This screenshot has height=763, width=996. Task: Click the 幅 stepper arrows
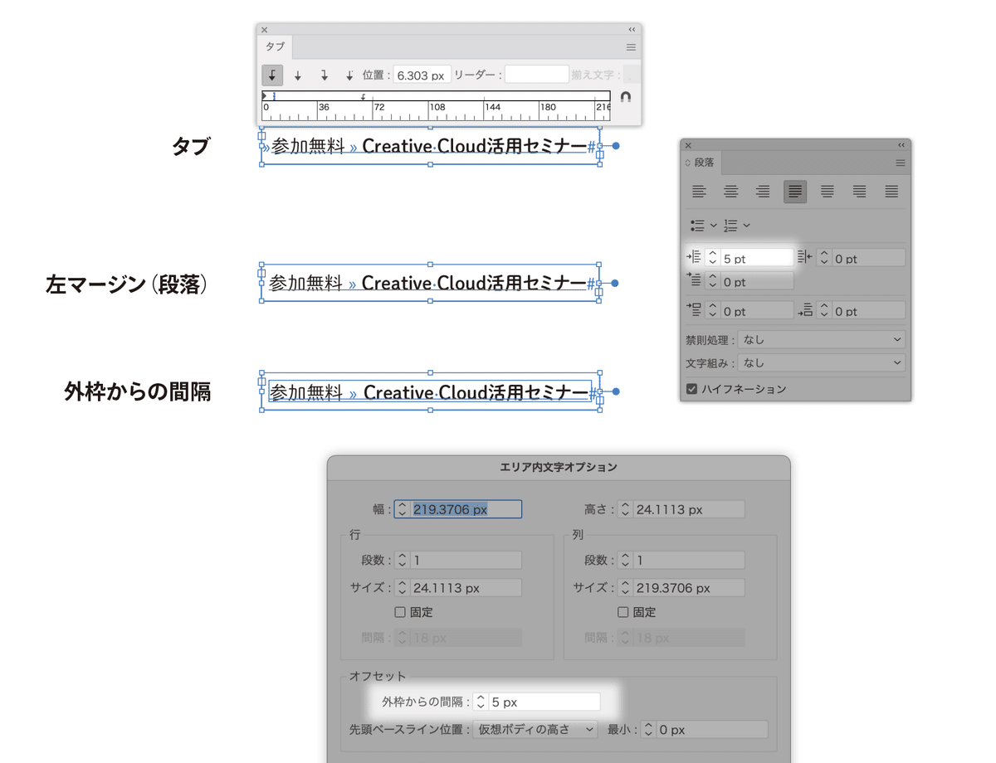click(x=402, y=509)
